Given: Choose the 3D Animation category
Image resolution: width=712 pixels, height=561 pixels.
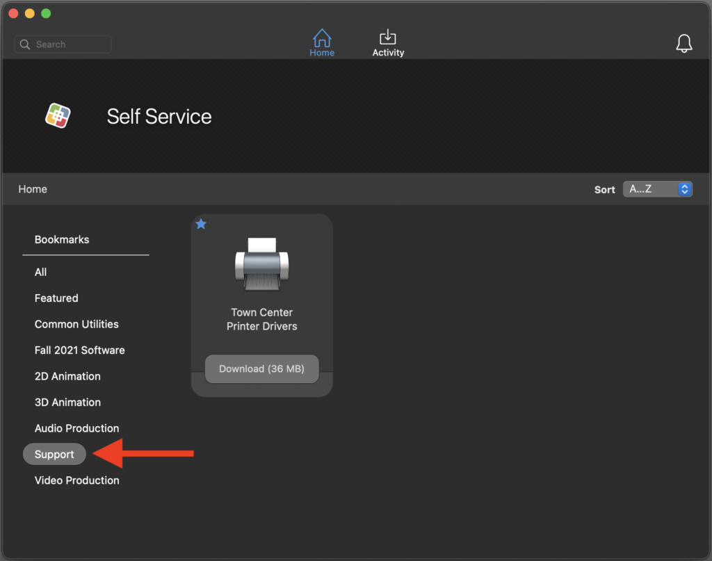Looking at the screenshot, I should tap(67, 402).
